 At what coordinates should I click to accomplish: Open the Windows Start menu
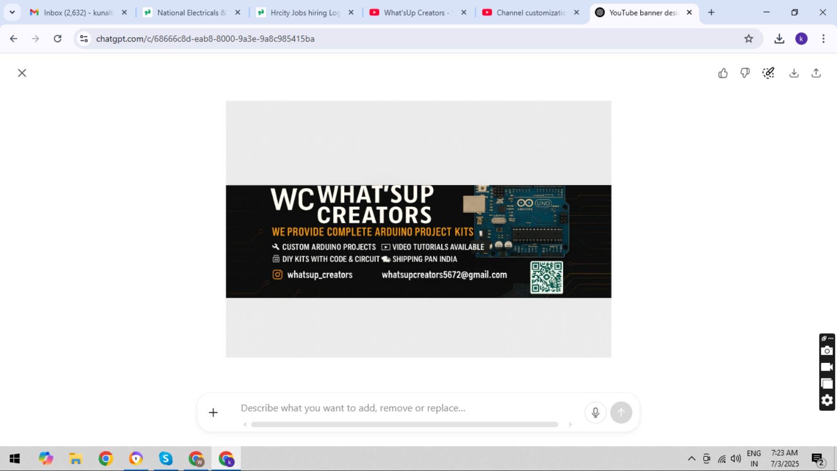[15, 458]
